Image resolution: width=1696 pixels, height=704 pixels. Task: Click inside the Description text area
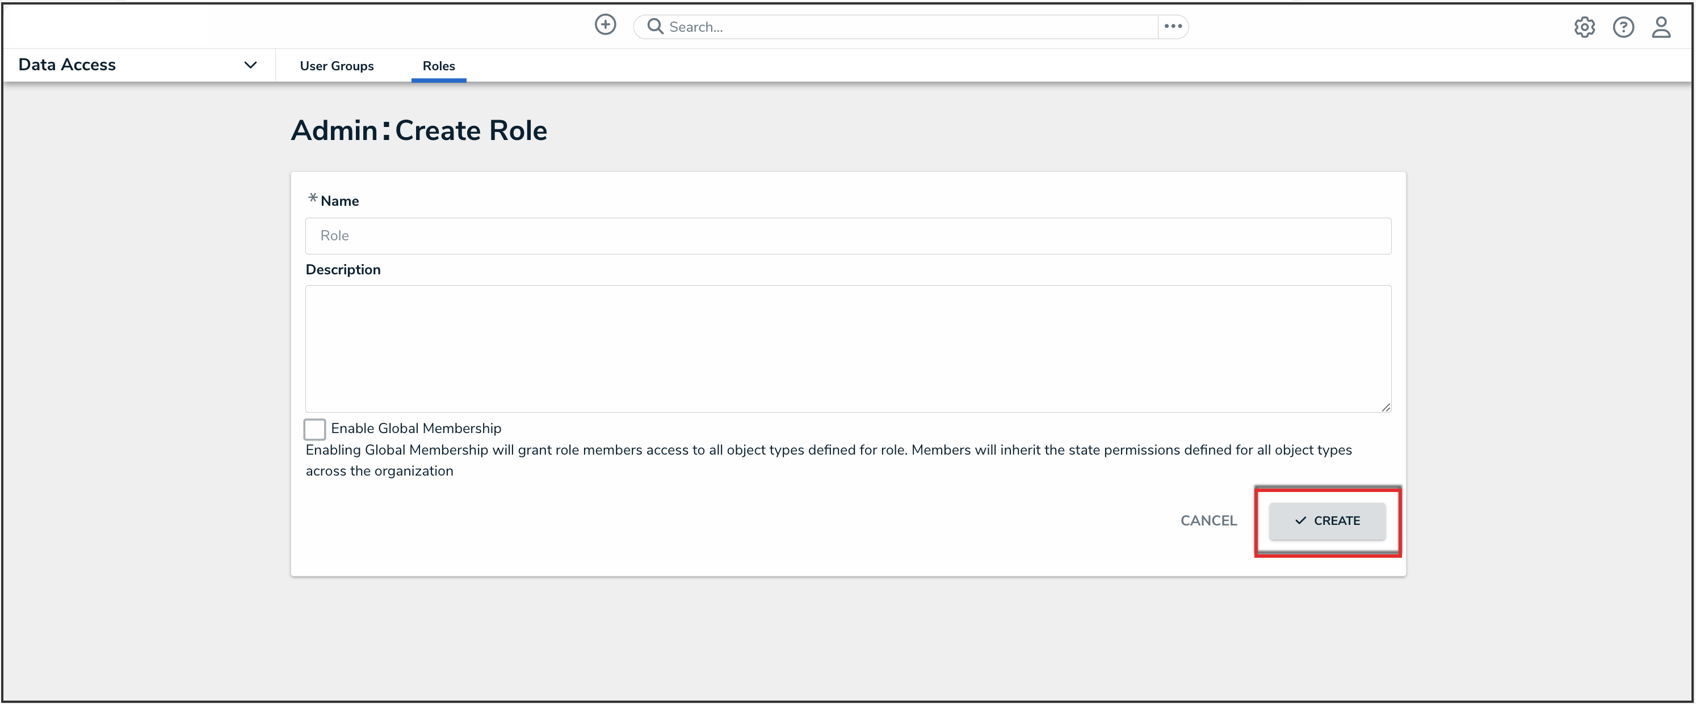pyautogui.click(x=847, y=349)
